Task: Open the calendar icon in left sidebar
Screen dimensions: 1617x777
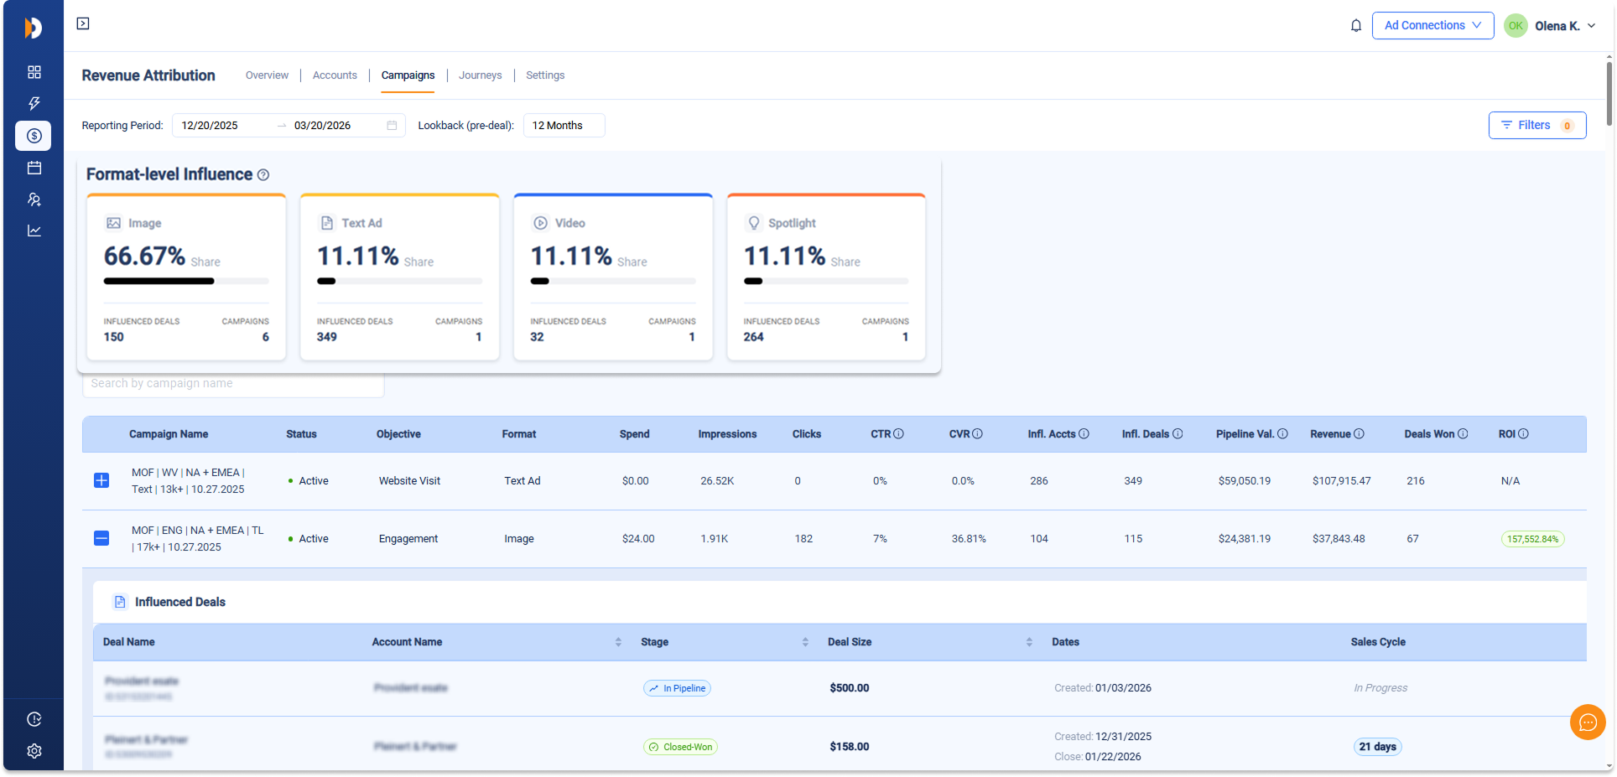Action: point(34,168)
